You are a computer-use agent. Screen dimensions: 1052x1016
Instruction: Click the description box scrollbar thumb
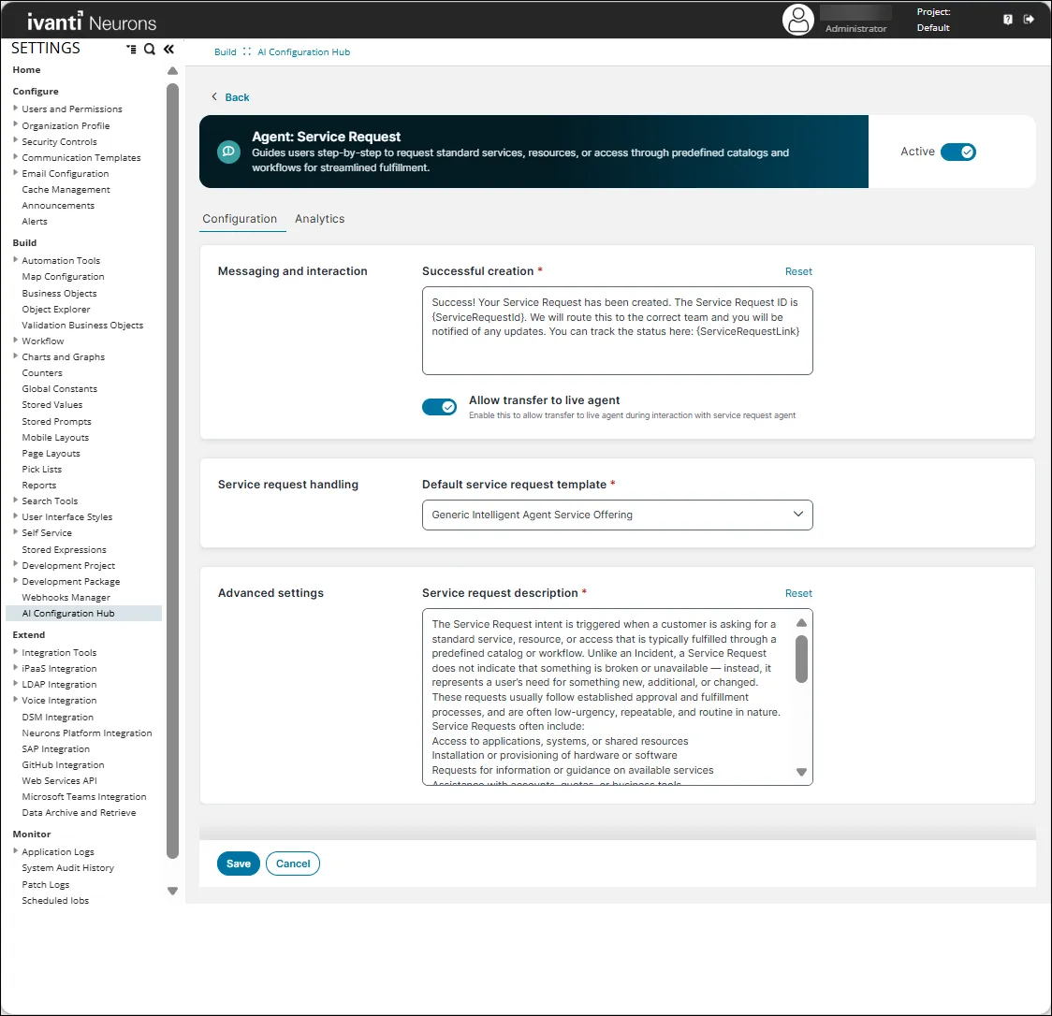[801, 659]
